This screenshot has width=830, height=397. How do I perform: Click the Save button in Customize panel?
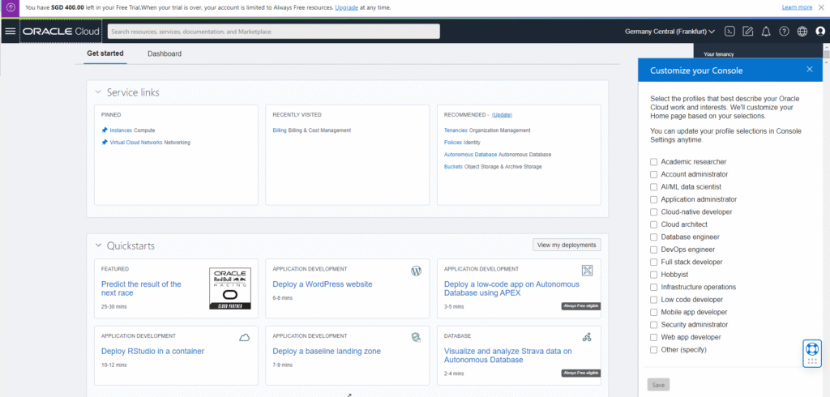coord(658,385)
